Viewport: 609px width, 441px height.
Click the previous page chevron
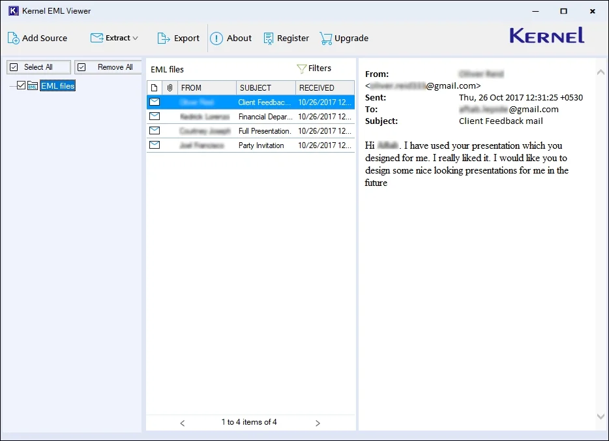click(182, 423)
